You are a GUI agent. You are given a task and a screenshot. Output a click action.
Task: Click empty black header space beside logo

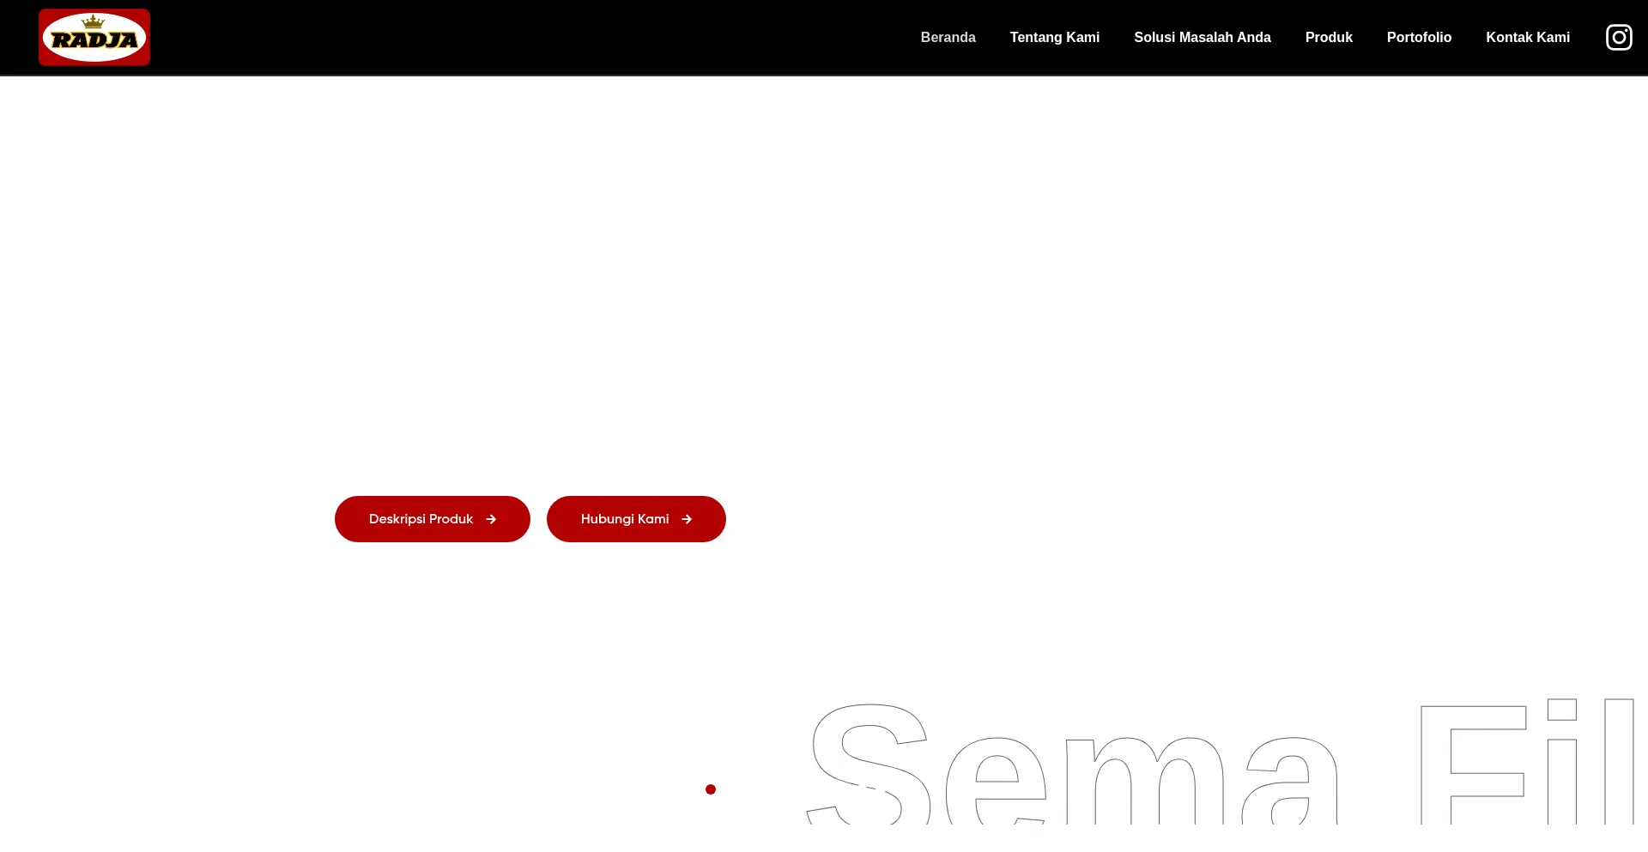pos(515,38)
